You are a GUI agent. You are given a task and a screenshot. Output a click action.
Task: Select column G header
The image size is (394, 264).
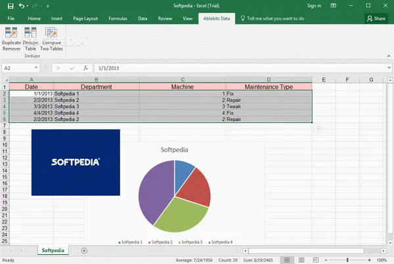tap(371, 79)
